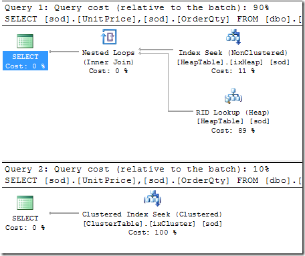Viewport: 305px width, 256px height.
Task: Click arrow between Nested Loops and SELECT
Action: [64, 52]
